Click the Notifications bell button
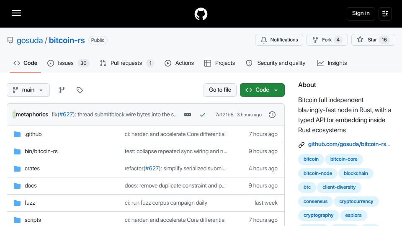The image size is (402, 226). (x=279, y=40)
